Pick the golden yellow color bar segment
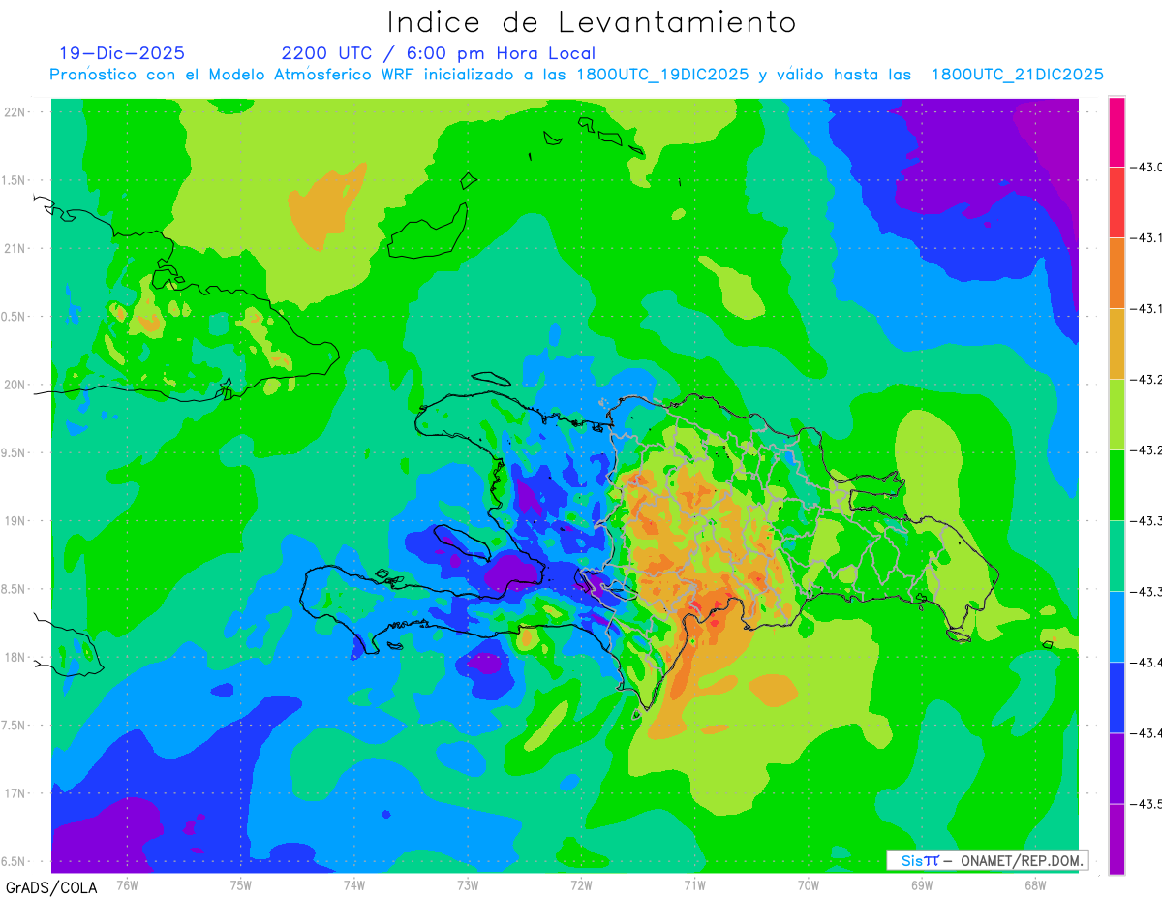This screenshot has height=898, width=1162. (1116, 344)
